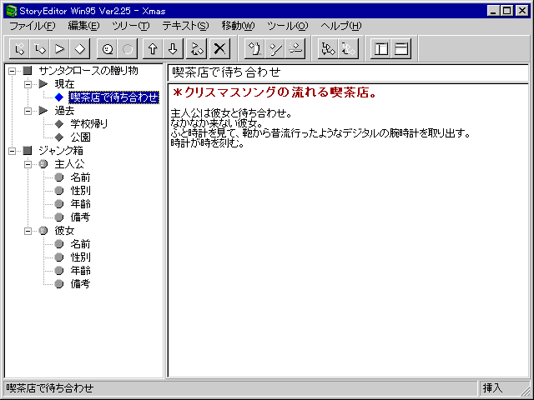Click the face icon beside 主人公
This screenshot has width=534, height=400.
[x=43, y=164]
